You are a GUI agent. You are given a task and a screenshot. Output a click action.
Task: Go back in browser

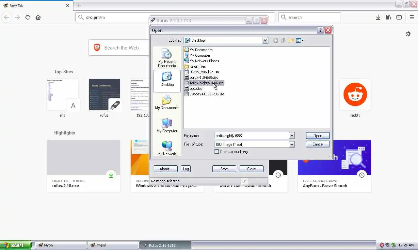(x=7, y=17)
